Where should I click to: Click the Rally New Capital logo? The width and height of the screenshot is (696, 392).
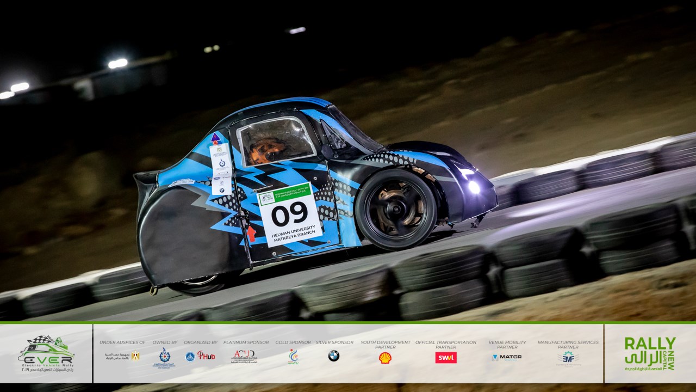650,354
